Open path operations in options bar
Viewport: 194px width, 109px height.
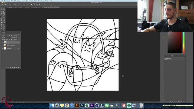tap(32, 5)
